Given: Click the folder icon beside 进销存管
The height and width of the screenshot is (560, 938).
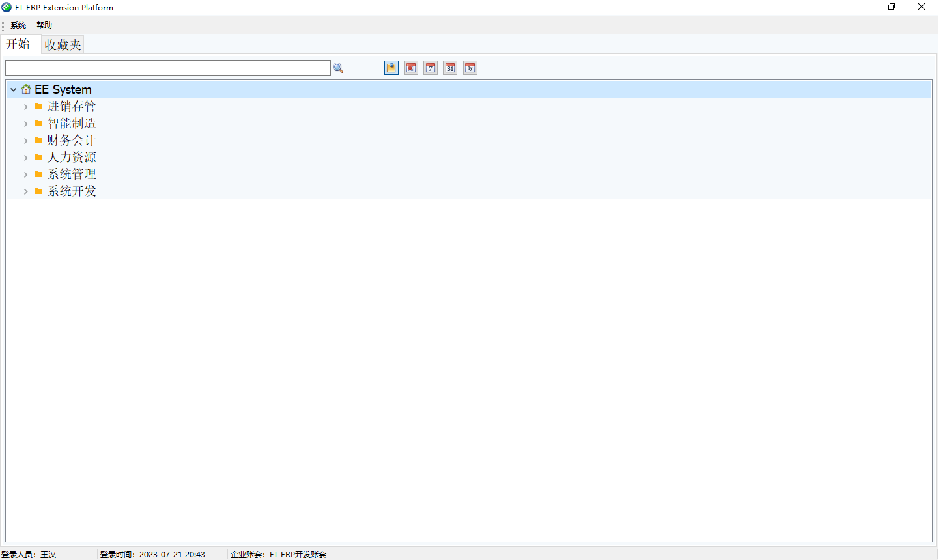Looking at the screenshot, I should coord(38,106).
